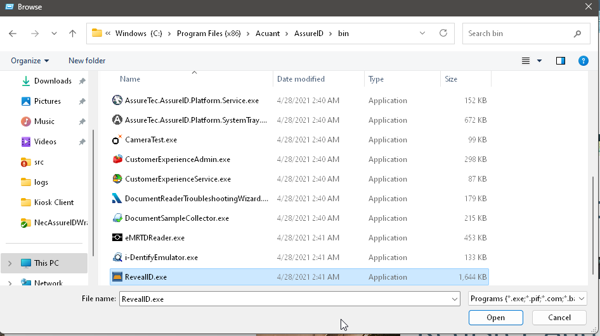Expand the This PC tree node
The image size is (600, 336).
(x=10, y=263)
